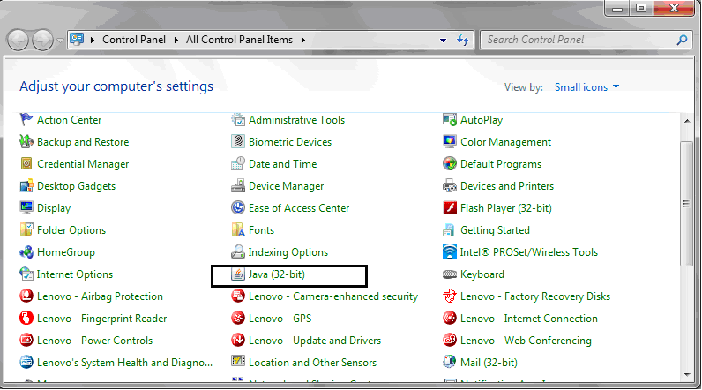Open Lenovo Factory Recovery Disks icon
This screenshot has height=390, width=702.
coord(450,296)
